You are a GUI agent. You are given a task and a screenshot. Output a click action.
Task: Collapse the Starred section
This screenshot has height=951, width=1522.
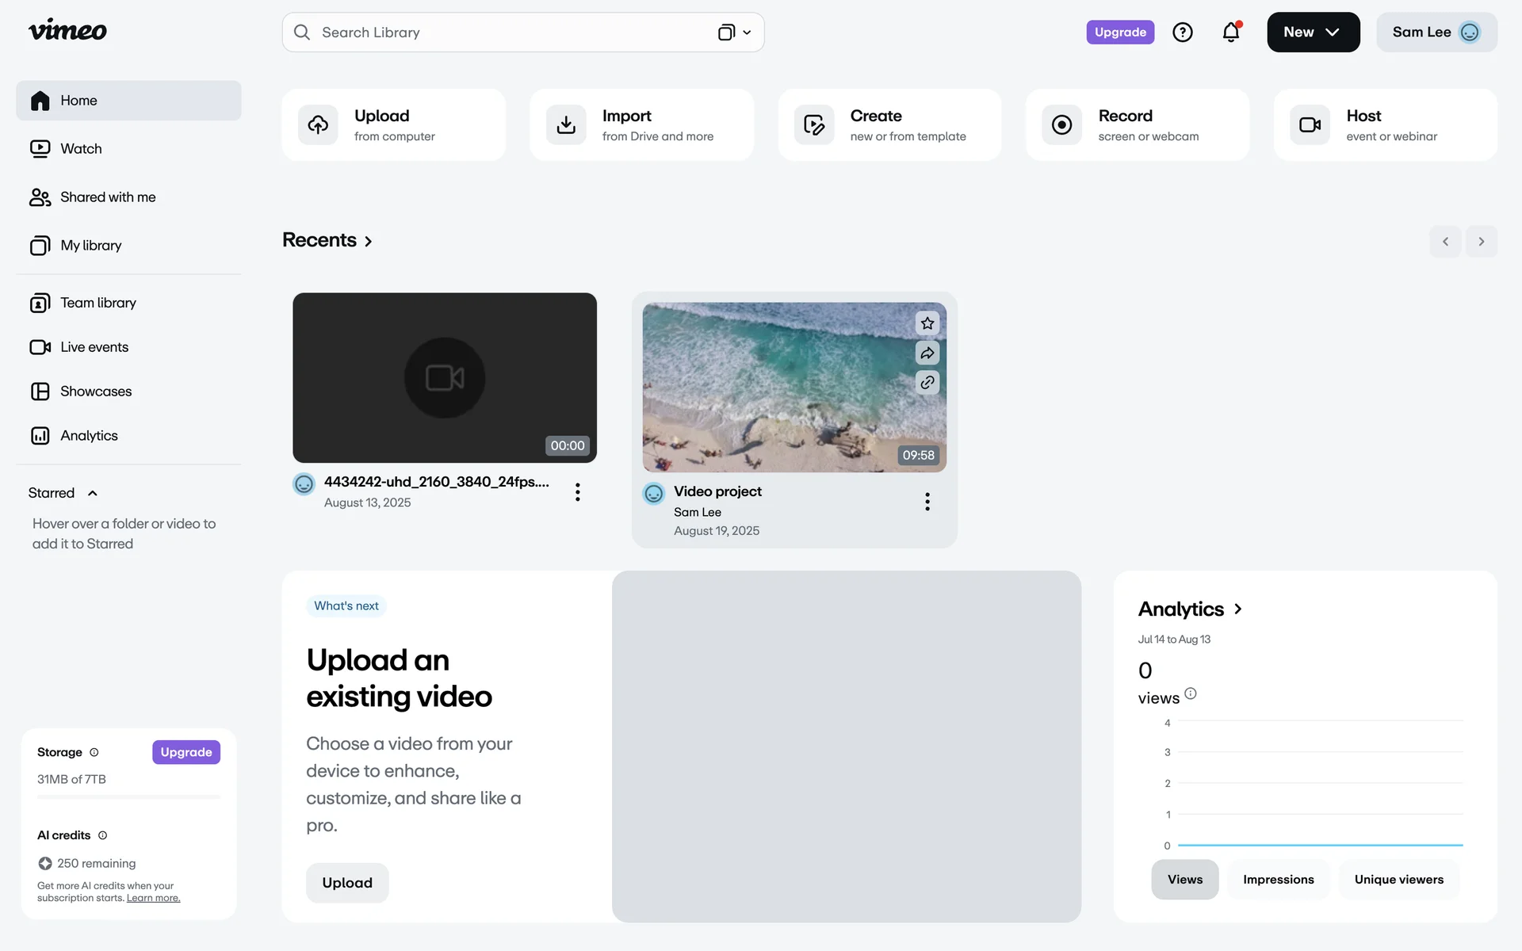click(93, 493)
